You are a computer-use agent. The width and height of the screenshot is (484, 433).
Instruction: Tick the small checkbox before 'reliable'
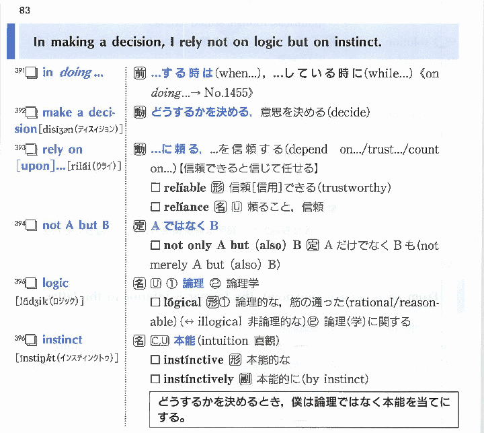click(155, 188)
